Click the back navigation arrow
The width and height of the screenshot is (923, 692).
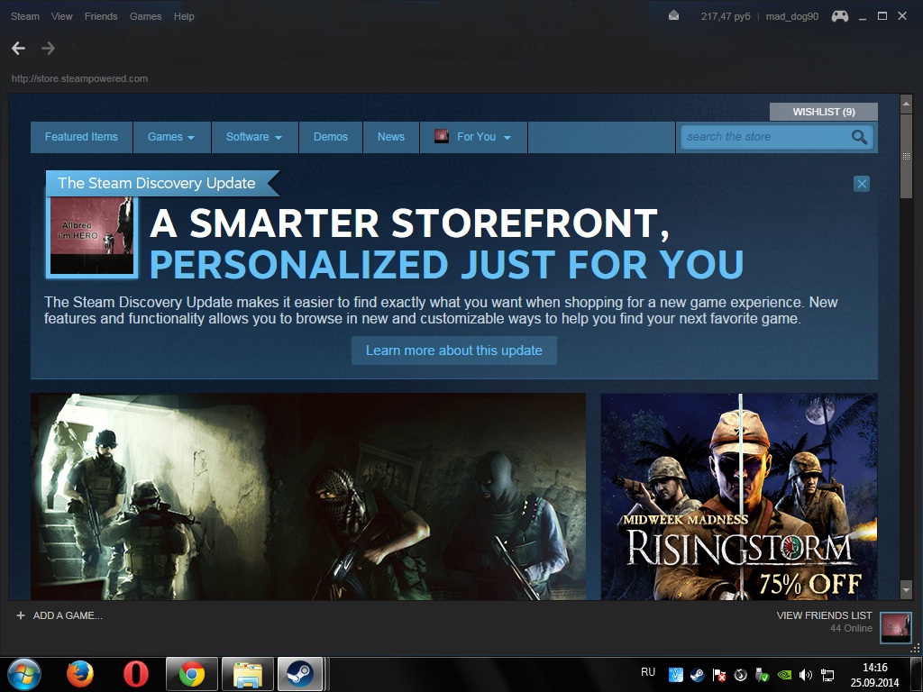[x=18, y=49]
